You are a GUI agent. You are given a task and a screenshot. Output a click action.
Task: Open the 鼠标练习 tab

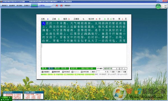pyautogui.click(x=4, y=6)
